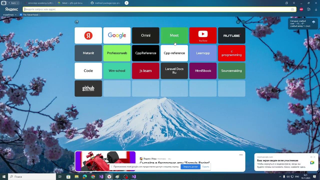Open the weather widget forecast

coord(303,24)
